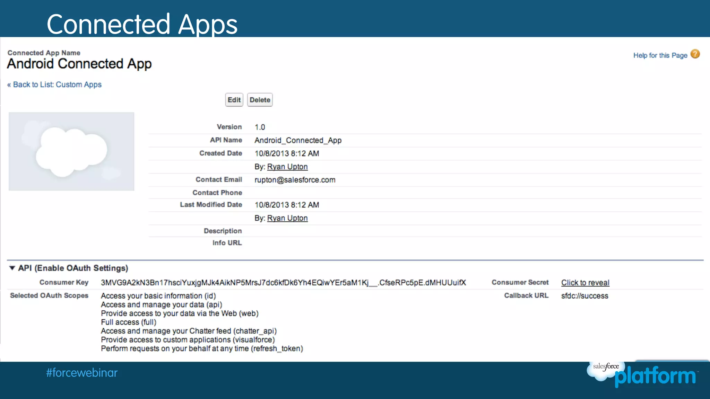The image size is (710, 399).
Task: Click scope 'Provide access to custom applications (visualforce)'
Action: (188, 340)
